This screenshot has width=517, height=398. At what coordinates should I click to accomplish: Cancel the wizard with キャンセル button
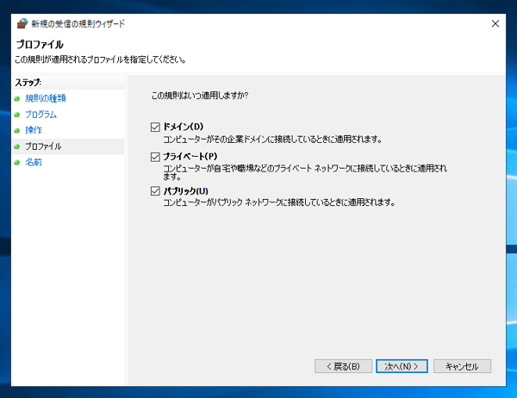click(x=462, y=366)
